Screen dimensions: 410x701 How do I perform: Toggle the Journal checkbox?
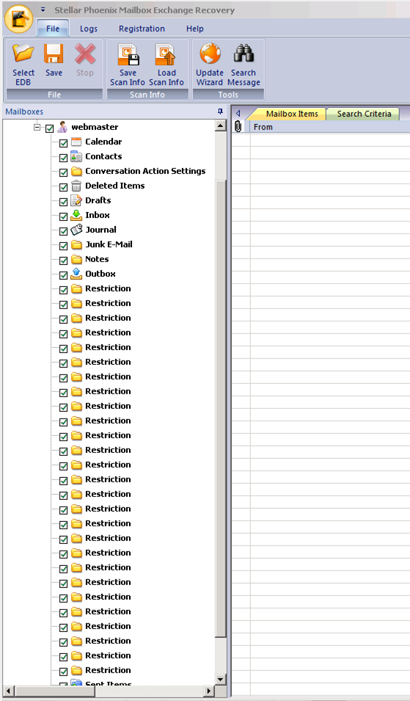[63, 231]
